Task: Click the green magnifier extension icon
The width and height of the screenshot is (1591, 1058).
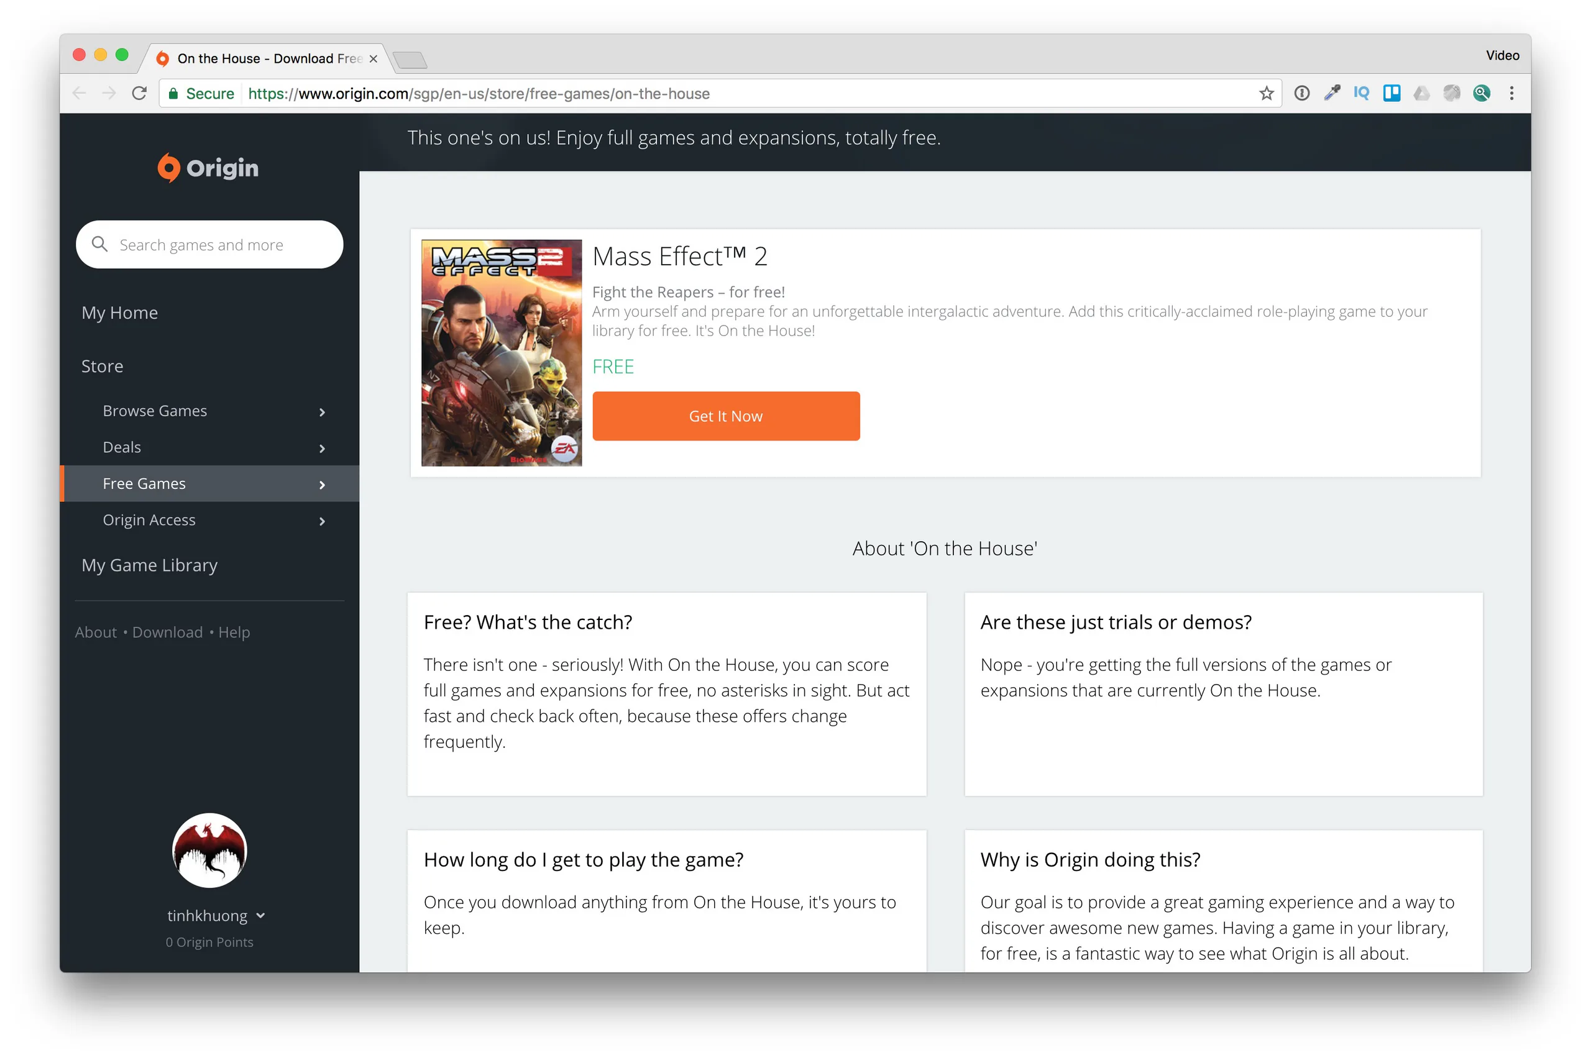Action: click(1481, 93)
